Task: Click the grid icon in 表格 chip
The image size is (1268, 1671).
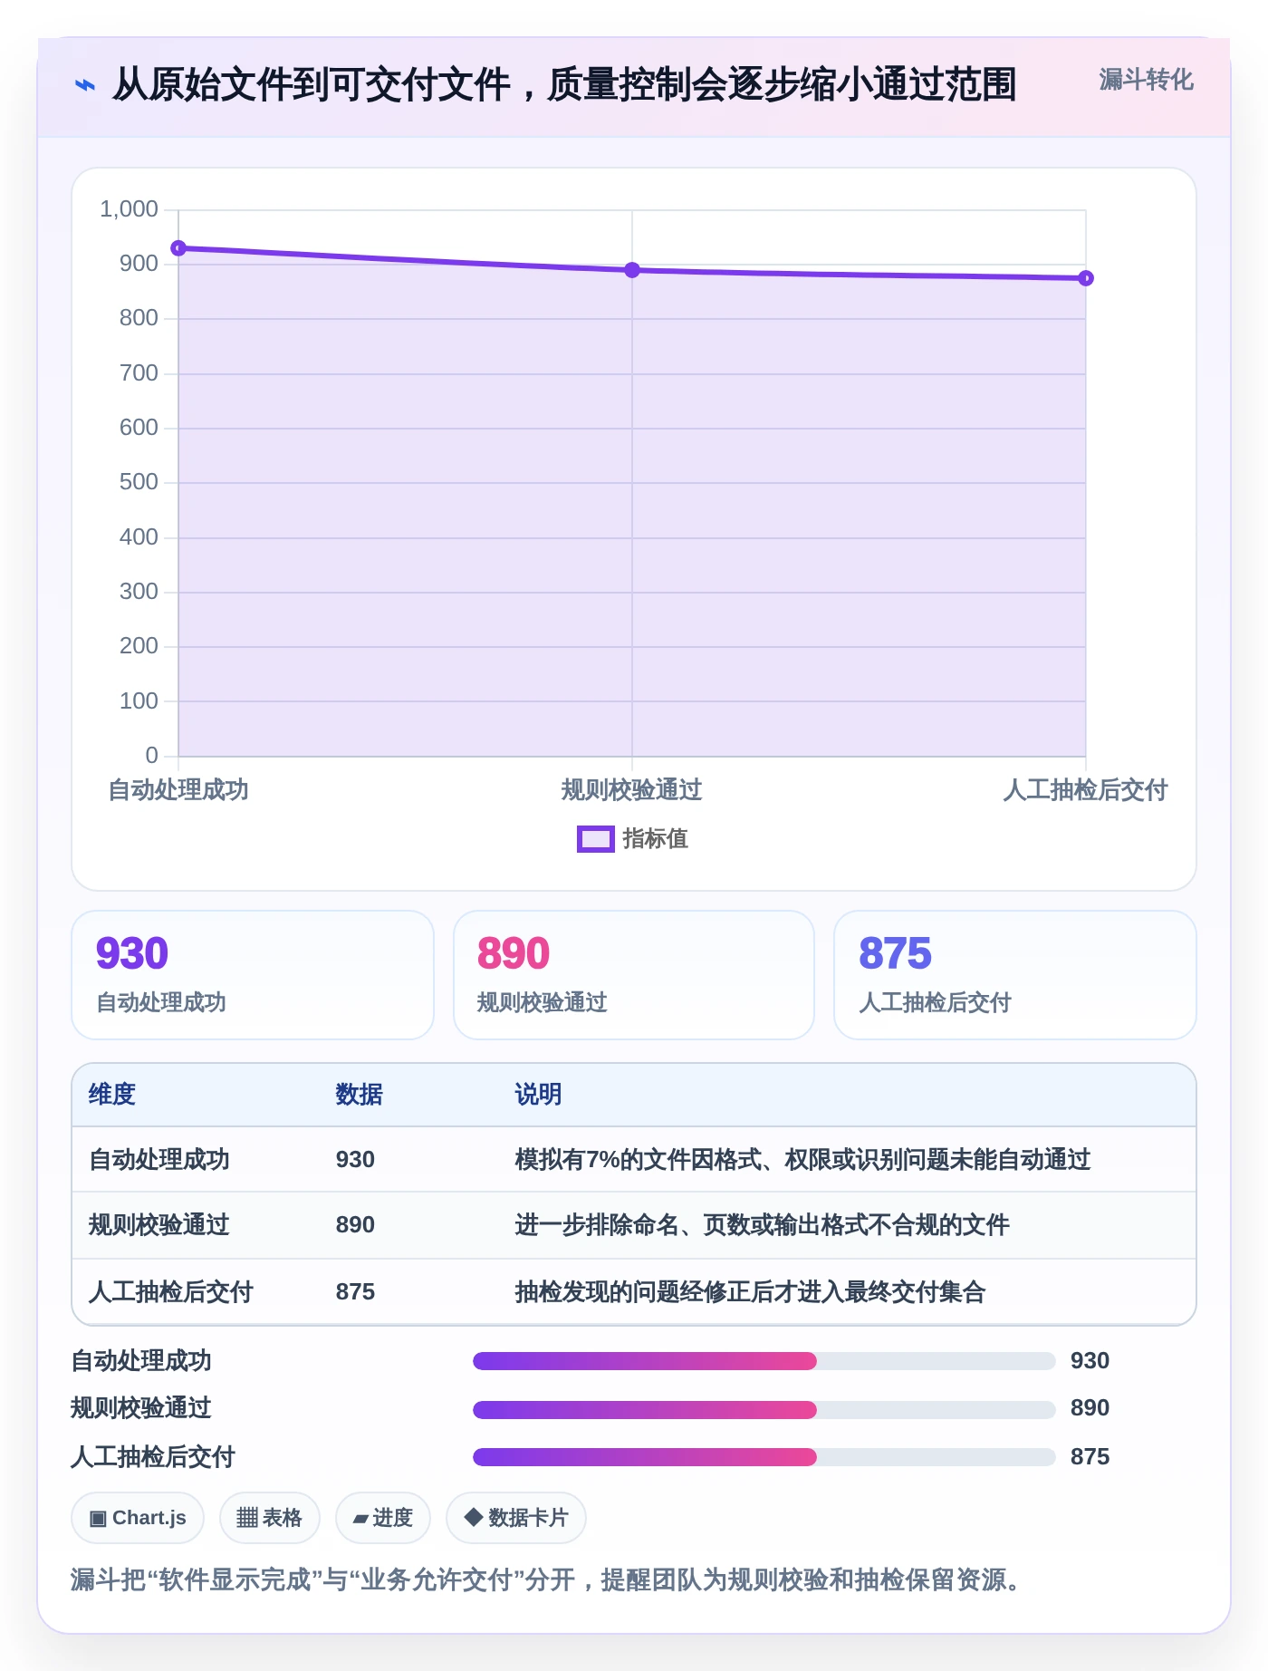Action: [x=247, y=1518]
